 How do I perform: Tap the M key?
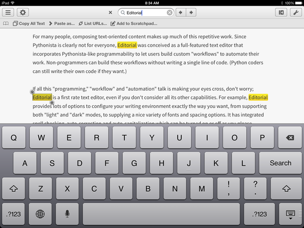202,189
